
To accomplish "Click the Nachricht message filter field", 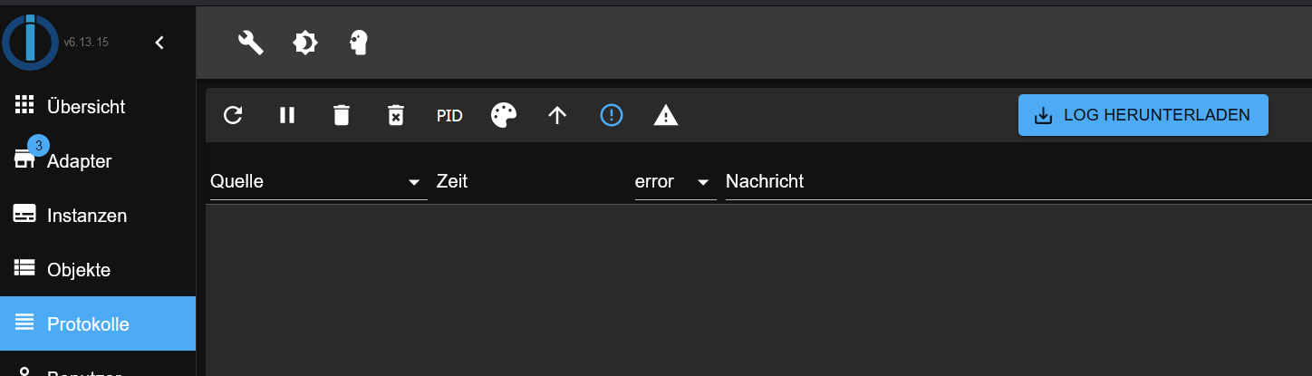I will pyautogui.click(x=1015, y=181).
